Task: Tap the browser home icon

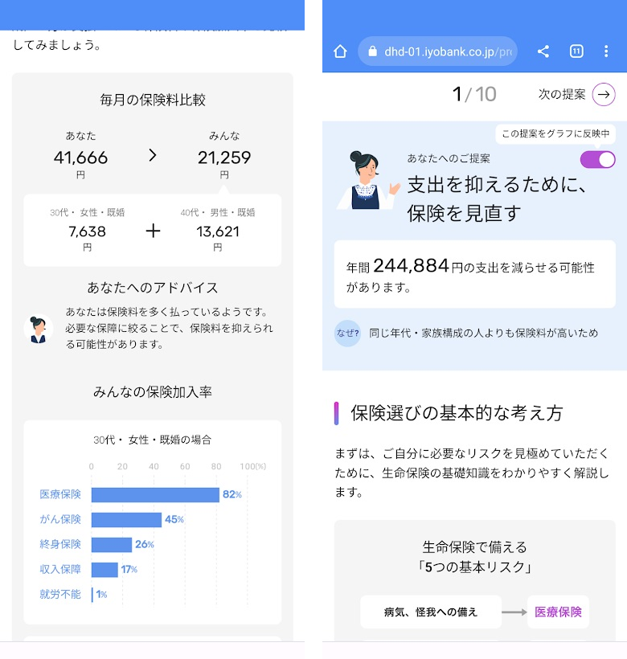Action: (340, 51)
